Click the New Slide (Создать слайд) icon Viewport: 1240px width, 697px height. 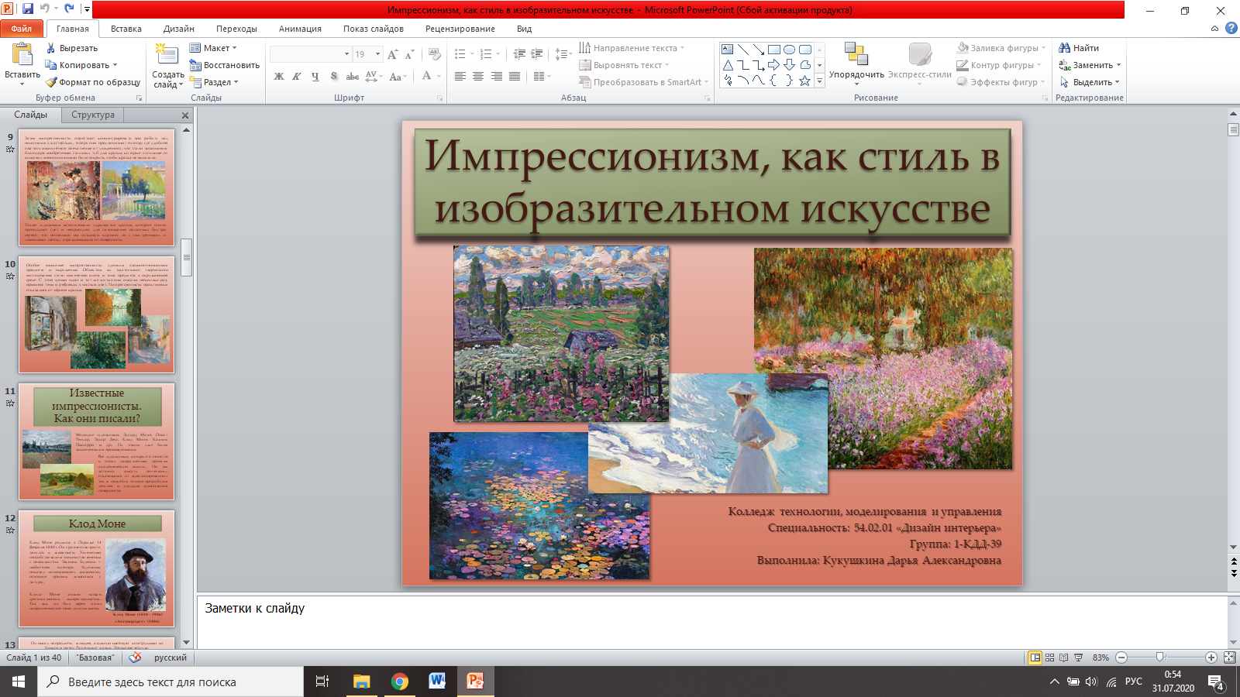[167, 54]
